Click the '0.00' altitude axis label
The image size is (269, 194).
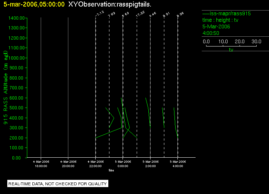(16, 158)
